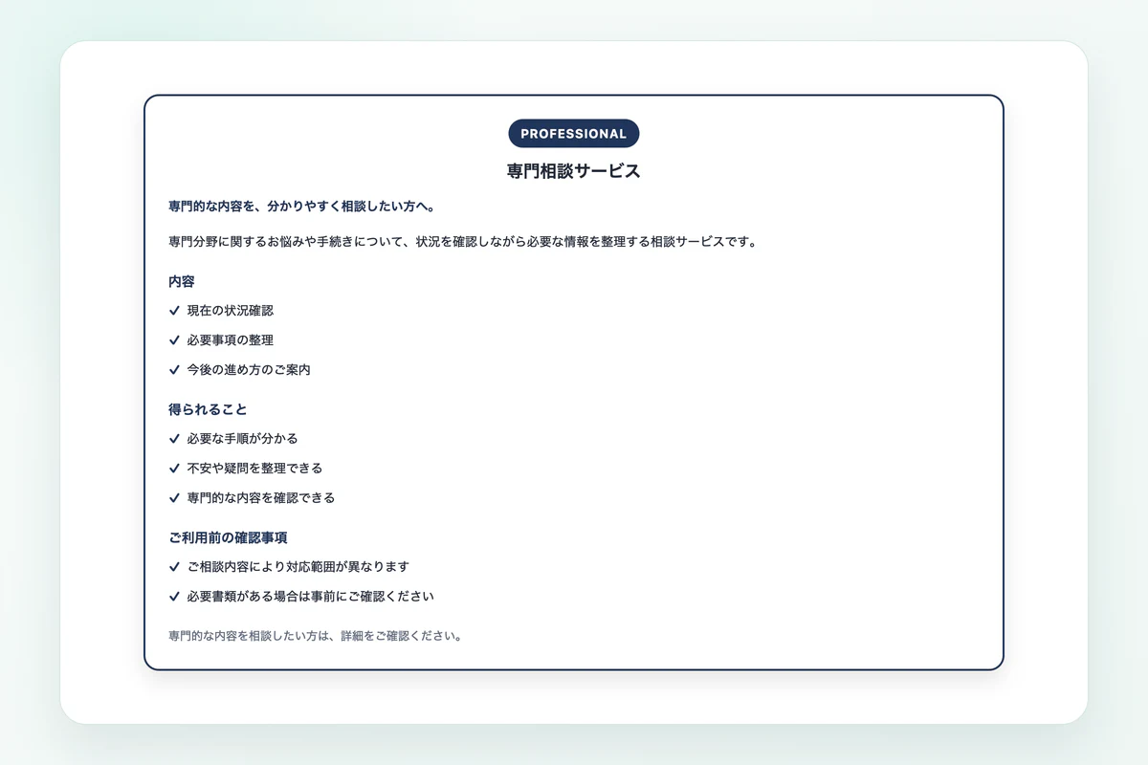Click checkmark icon beside 不安や疑問を整理できる
The image size is (1148, 765).
(174, 469)
